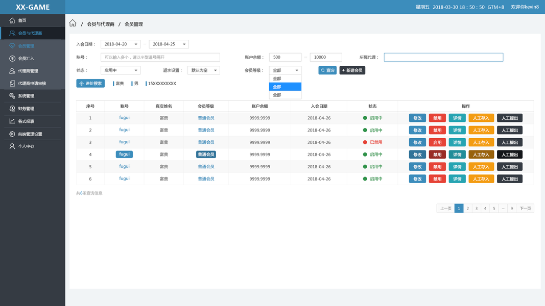Screen dimensions: 545x306
Task: Click 人工提出 button in row 3
Action: (x=510, y=142)
